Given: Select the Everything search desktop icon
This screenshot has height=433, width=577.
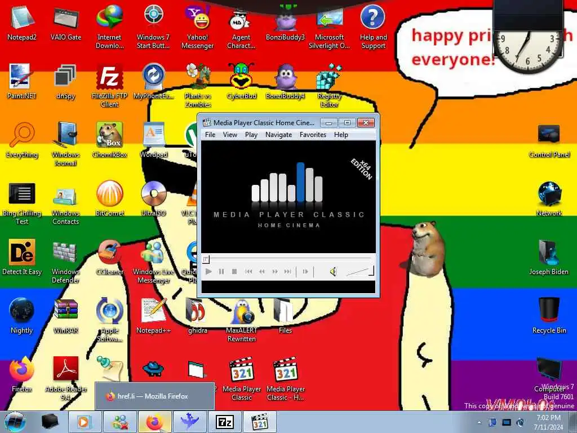Looking at the screenshot, I should click(x=22, y=140).
